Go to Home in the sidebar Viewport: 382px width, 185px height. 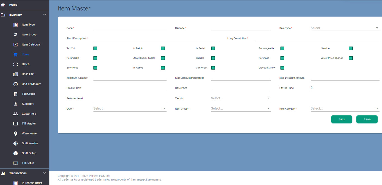(x=13, y=5)
